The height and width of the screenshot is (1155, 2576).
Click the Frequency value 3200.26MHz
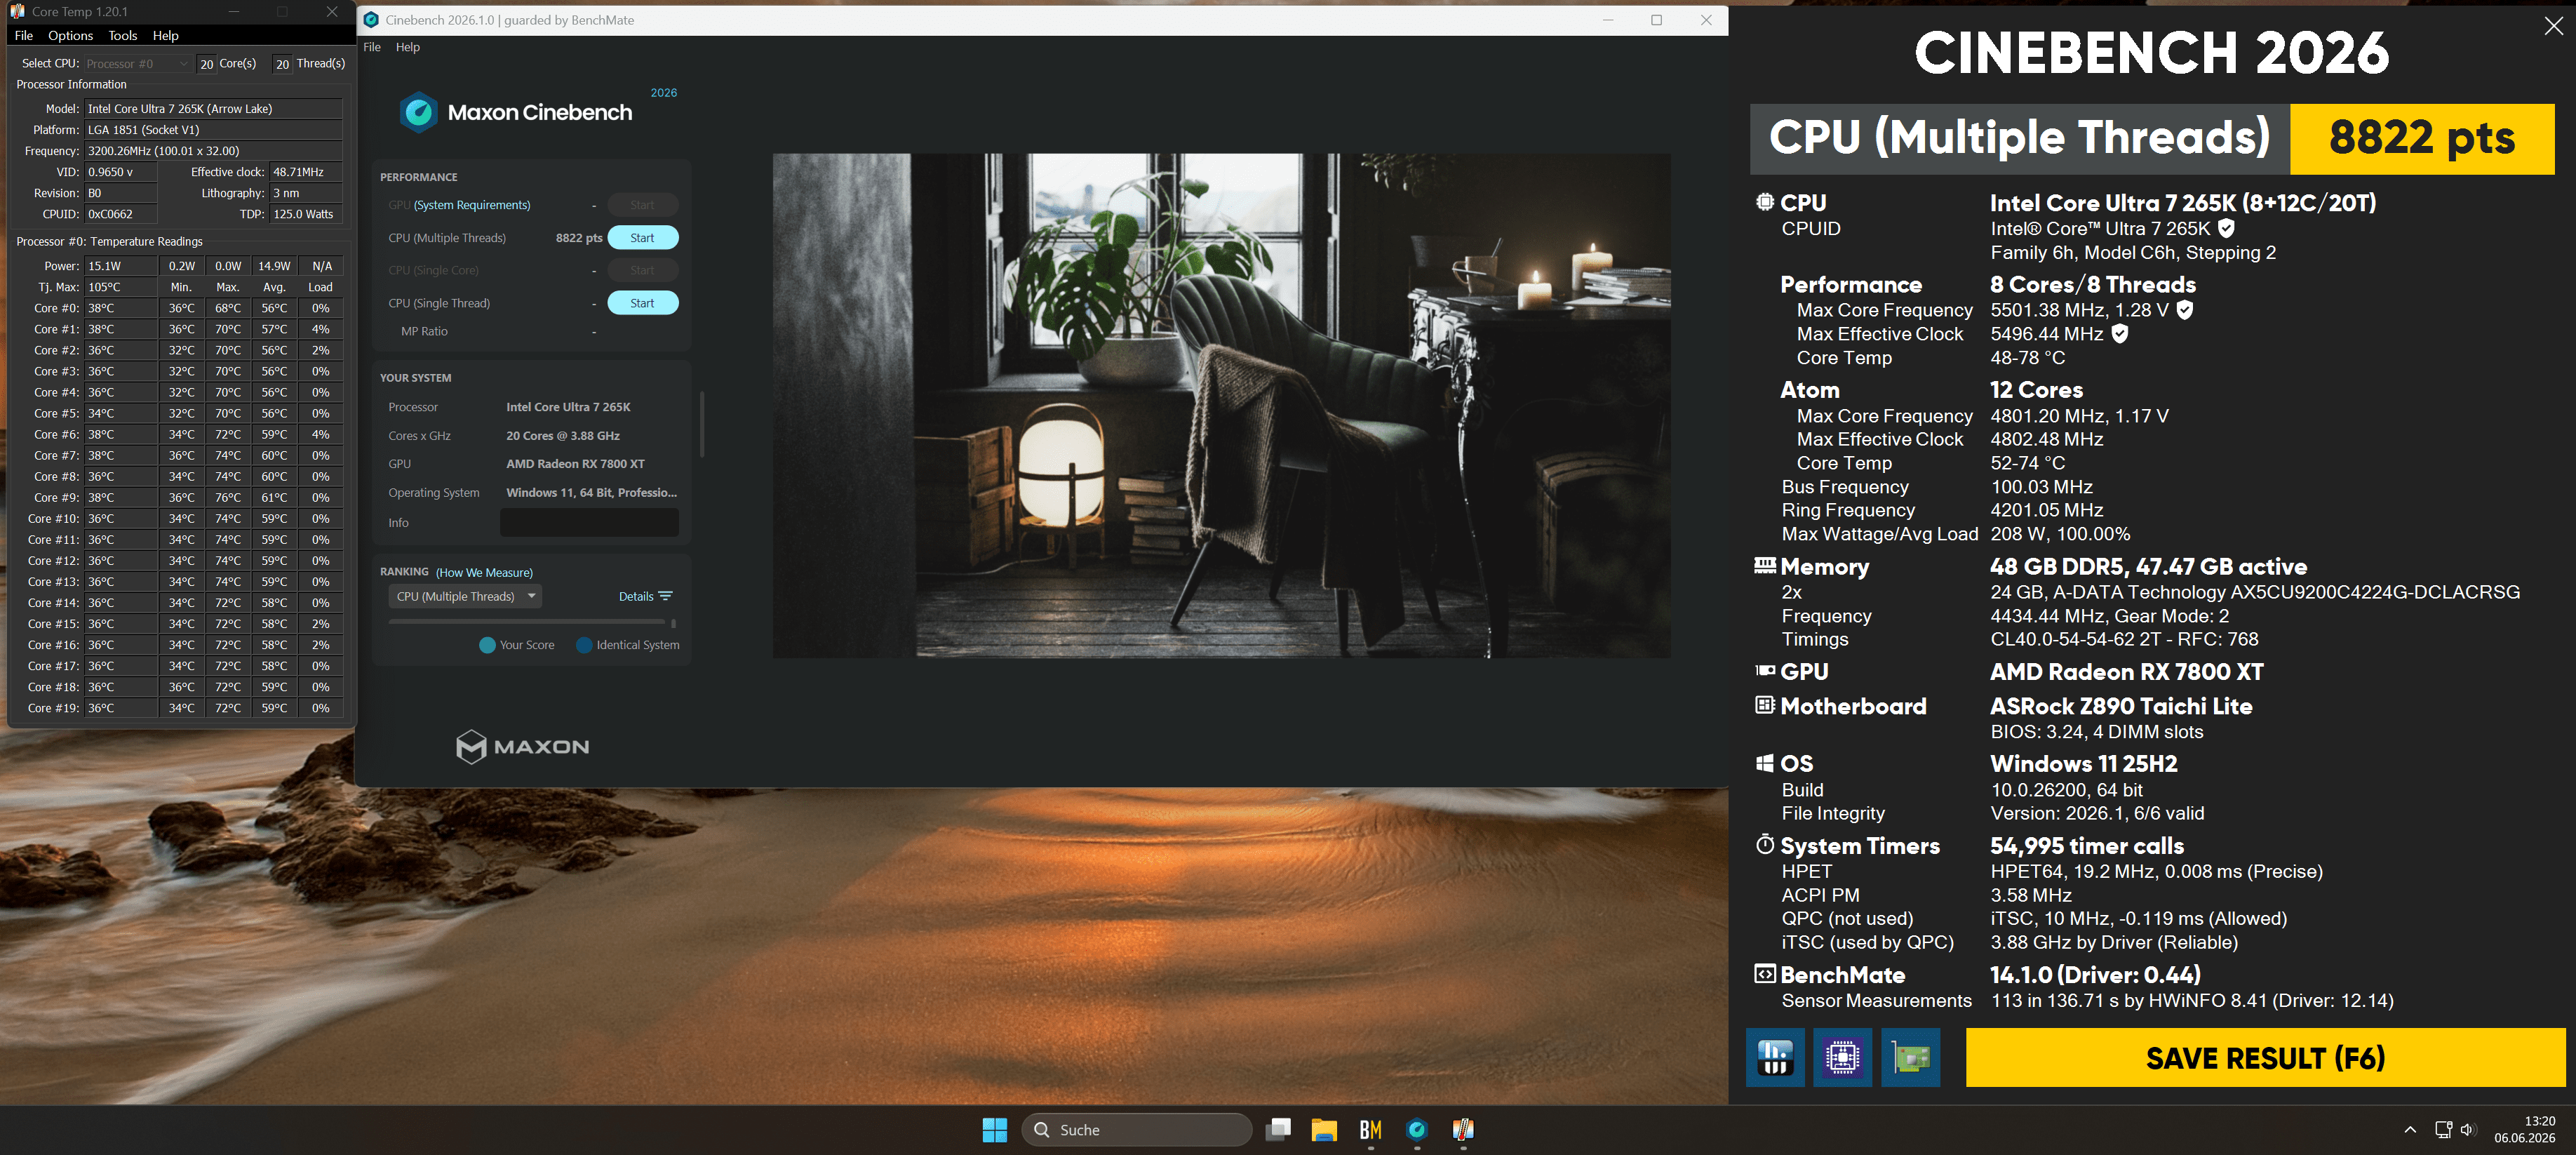213,151
